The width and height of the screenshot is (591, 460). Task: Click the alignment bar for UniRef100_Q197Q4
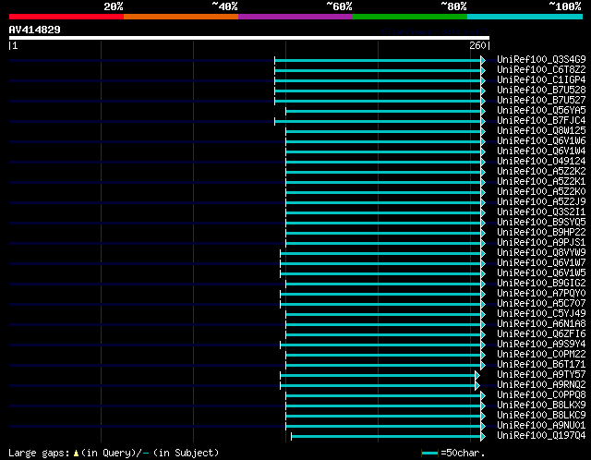coord(386,437)
